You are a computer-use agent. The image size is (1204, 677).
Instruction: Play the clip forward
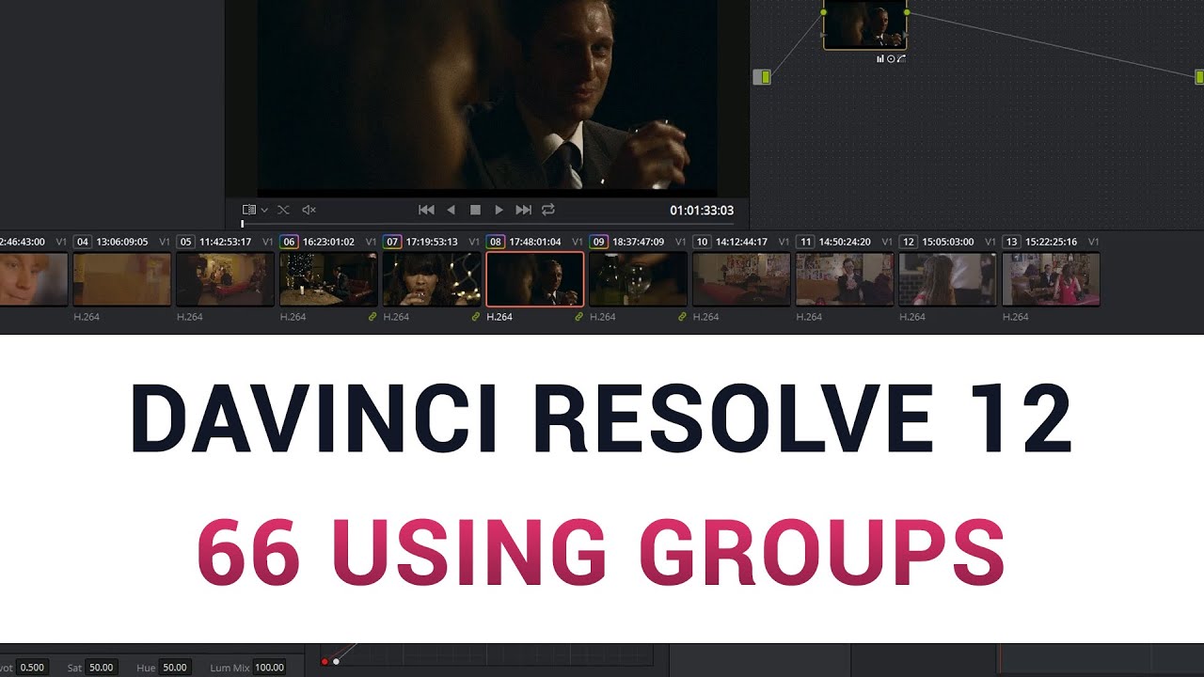[x=499, y=210]
